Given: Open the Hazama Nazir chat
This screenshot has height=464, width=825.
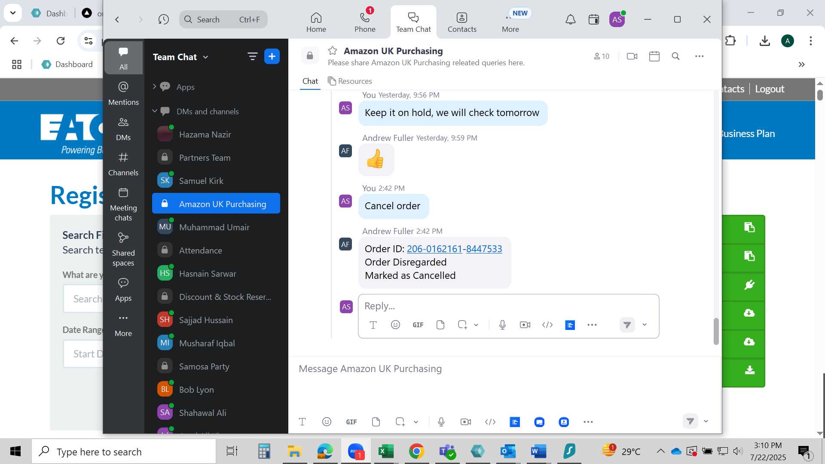Looking at the screenshot, I should (216, 134).
